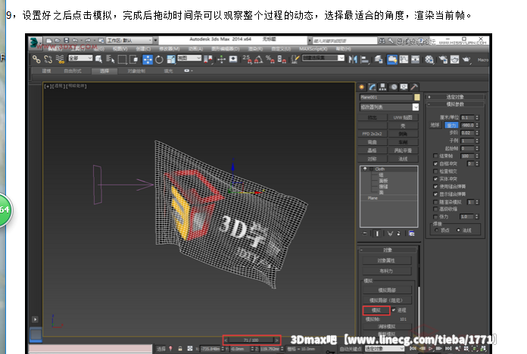
Task: Toggle the 进程 checkbox next to 模拟
Action: point(394,310)
